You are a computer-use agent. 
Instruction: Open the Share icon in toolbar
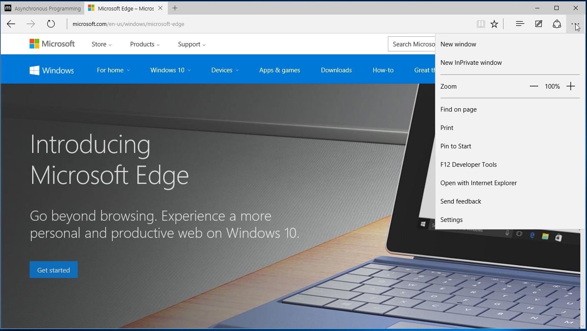click(x=557, y=24)
